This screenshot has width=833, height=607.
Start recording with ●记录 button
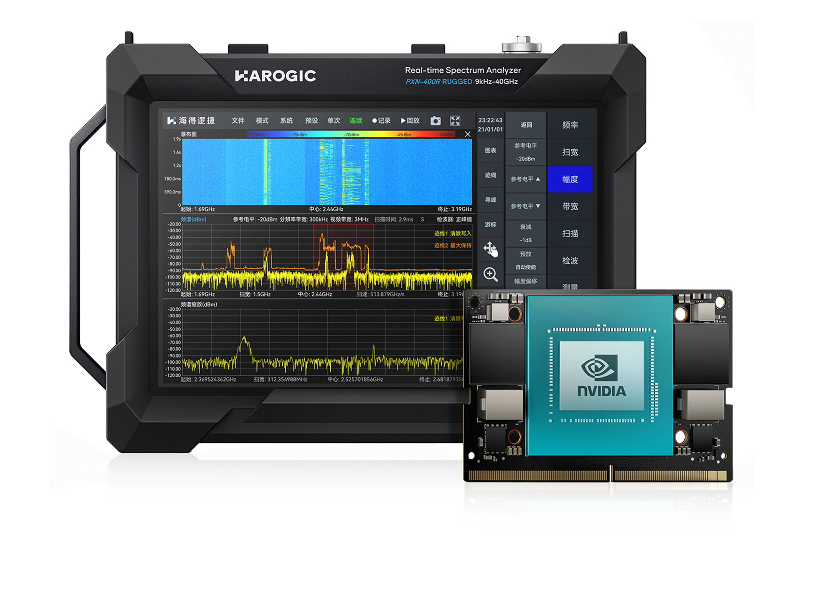(381, 121)
